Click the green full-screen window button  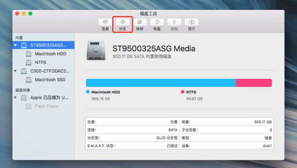(30, 14)
